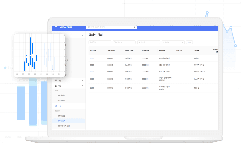Click the magnifier search icon in header
Viewport: 241px width, 143px height.
(x=135, y=27)
